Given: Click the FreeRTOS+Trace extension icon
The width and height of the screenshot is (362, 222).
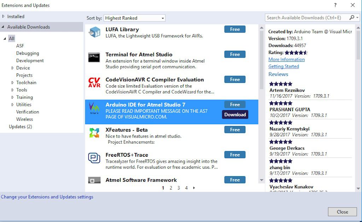Looking at the screenshot, I should coord(94,158).
